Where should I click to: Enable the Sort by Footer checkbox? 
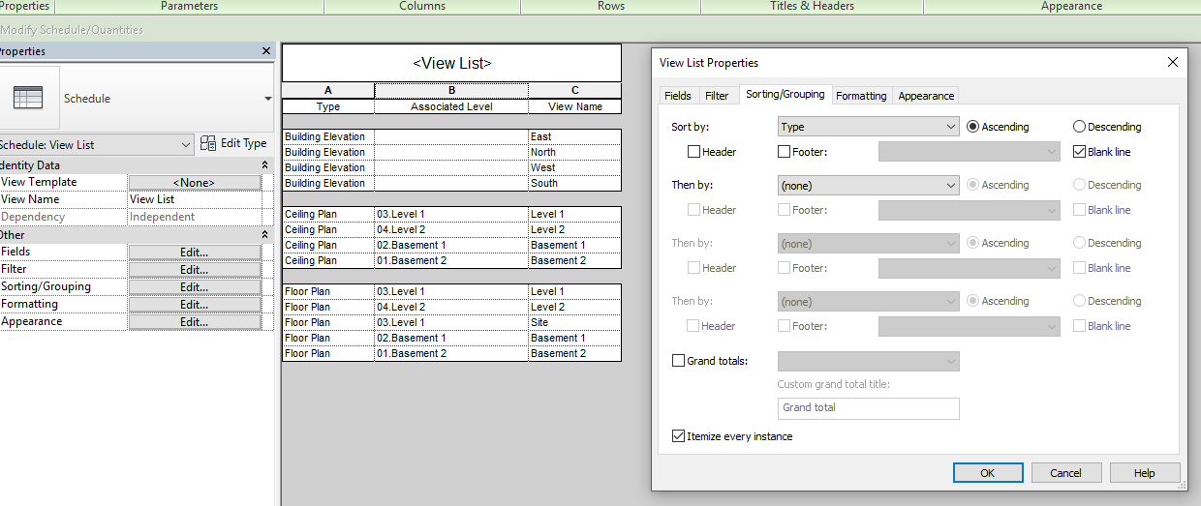[x=784, y=152]
